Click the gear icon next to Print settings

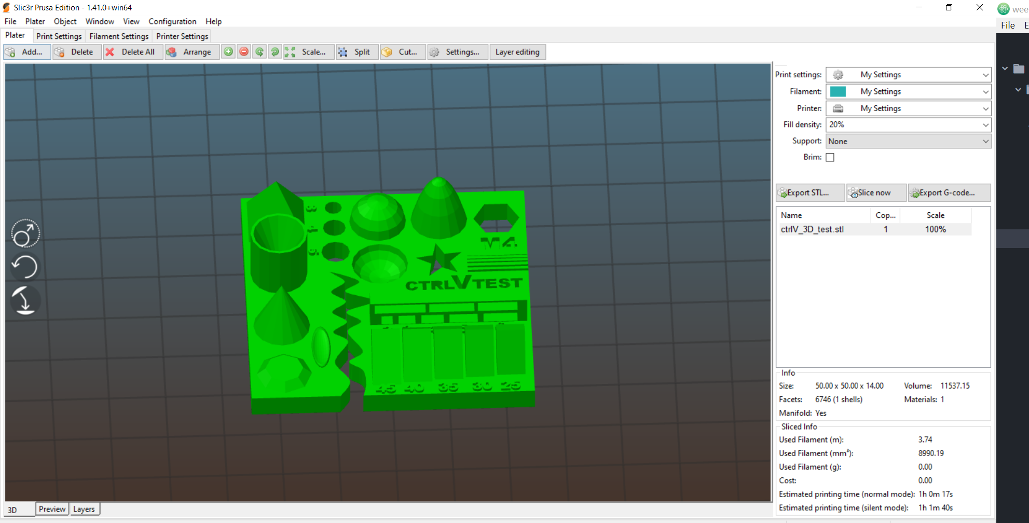click(x=838, y=75)
